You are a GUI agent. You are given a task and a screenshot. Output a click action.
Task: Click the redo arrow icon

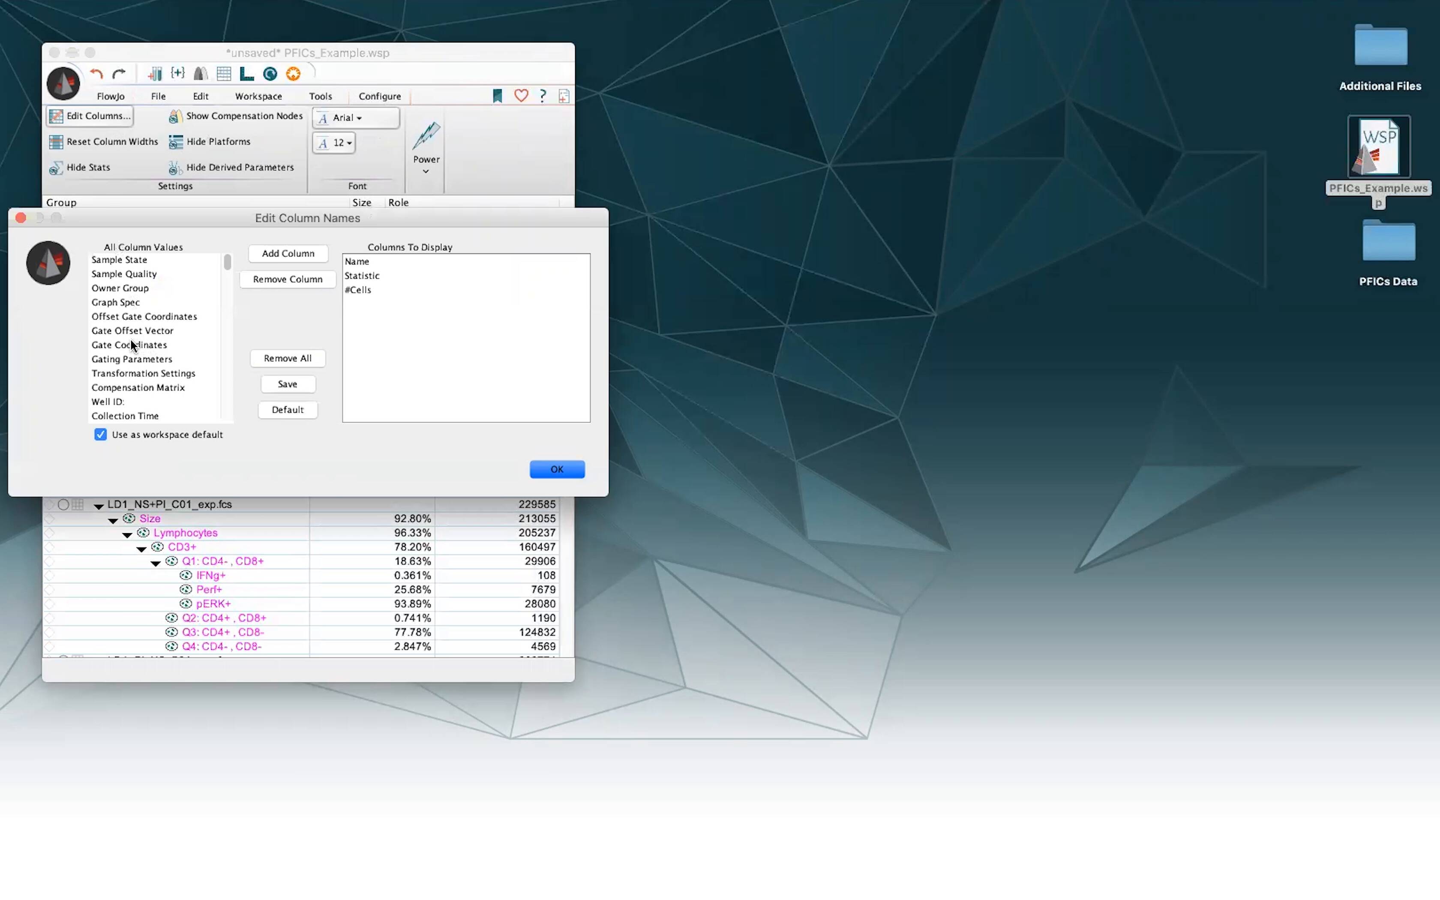click(119, 74)
